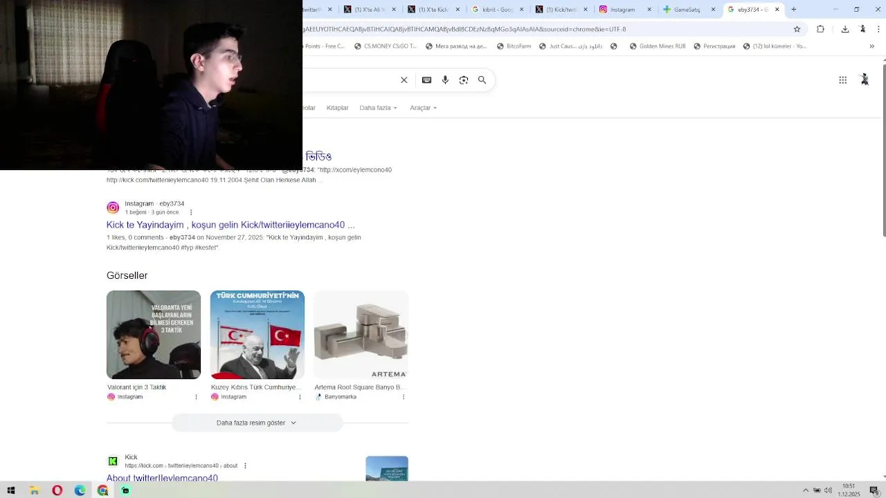Select the Kitaplar search filter
Screen dimensions: 886x498
[x=337, y=108]
